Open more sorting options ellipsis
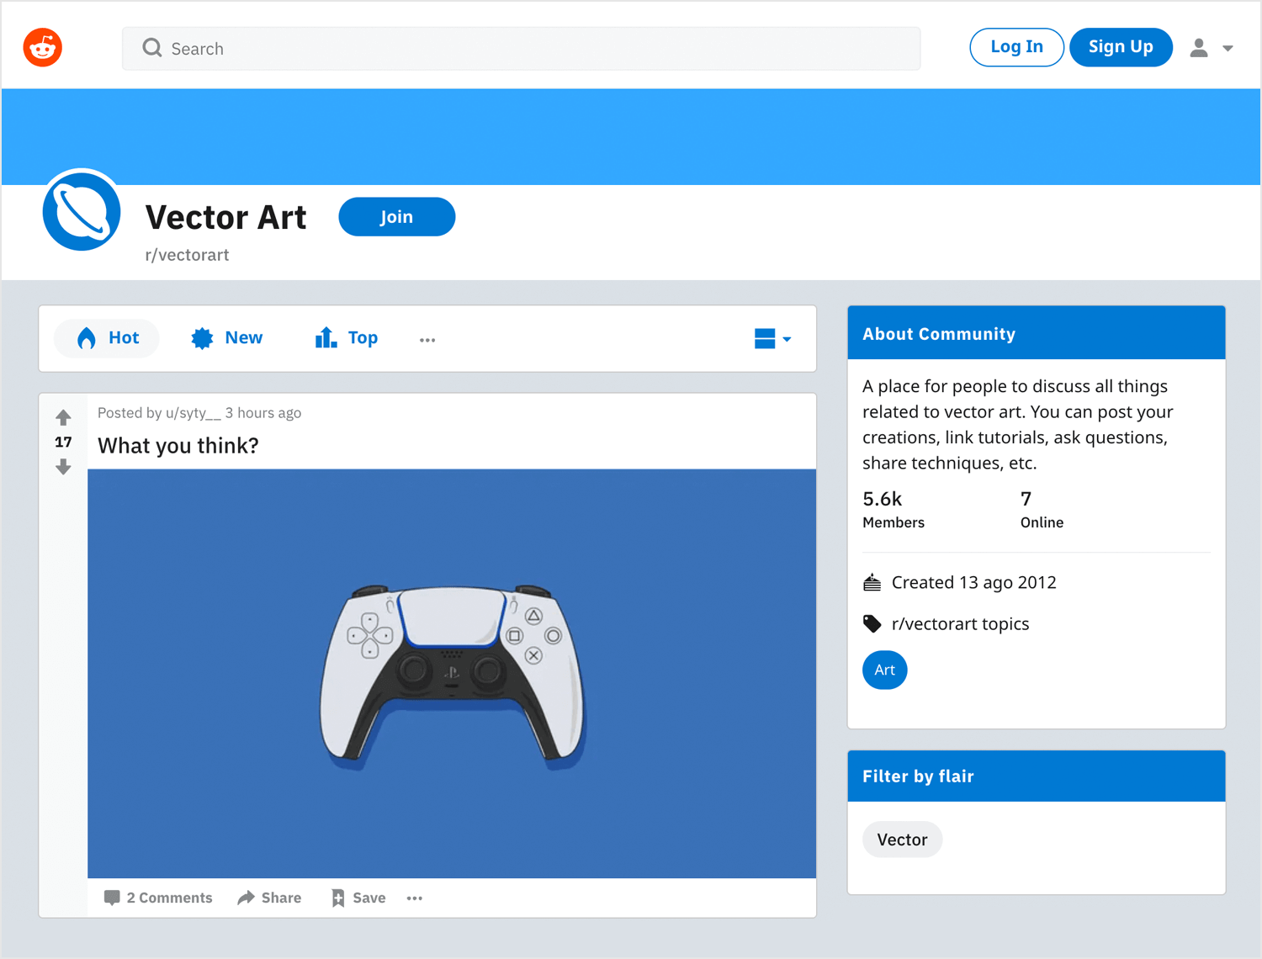Image resolution: width=1262 pixels, height=959 pixels. [427, 340]
